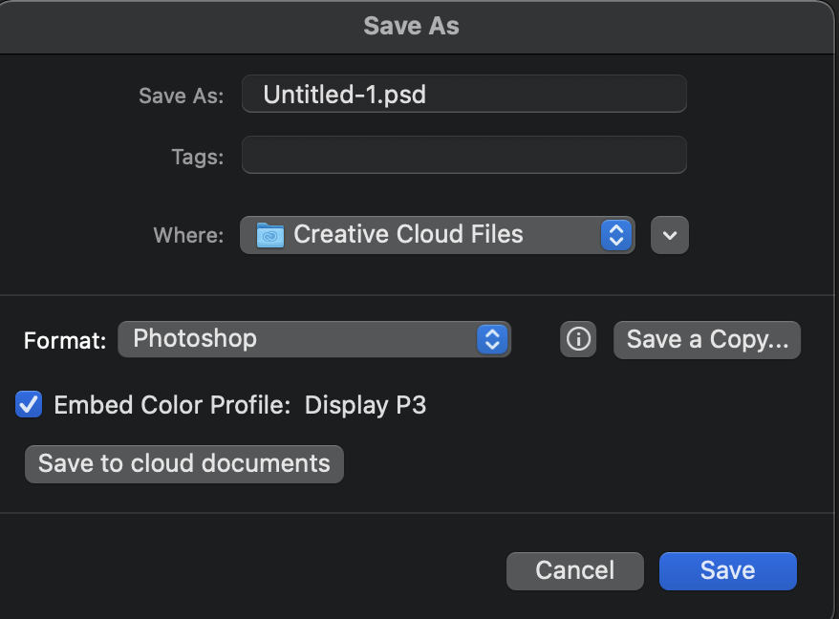Click the Tags input field
Screen dimensions: 839x619
pos(463,155)
